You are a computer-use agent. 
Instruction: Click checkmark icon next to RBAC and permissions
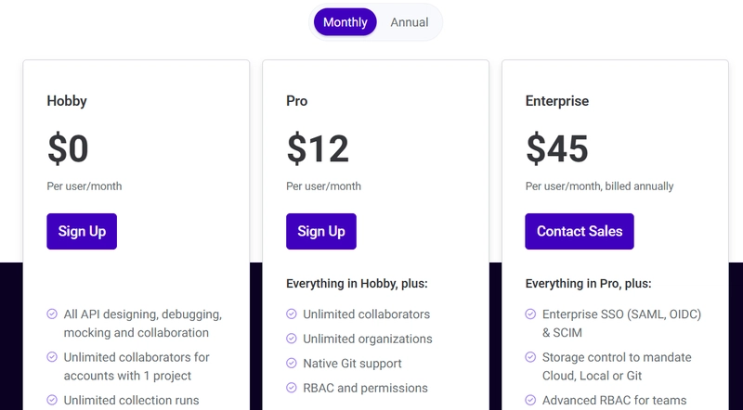click(292, 388)
